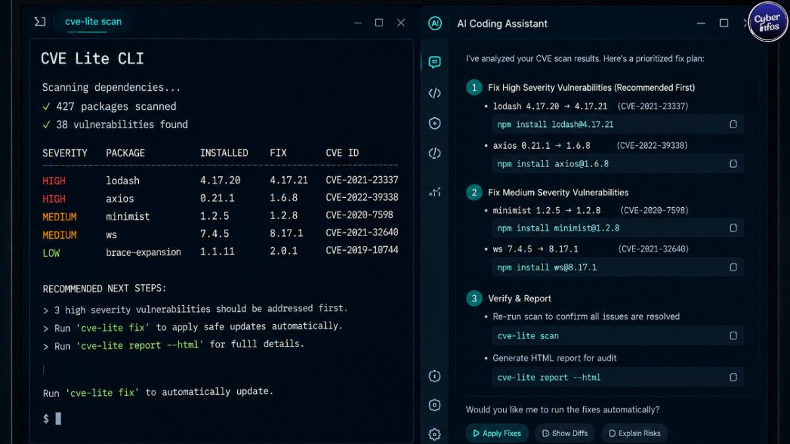Copy the npm install lodash@4.17.21 command
Screen dimensions: 790x444
(733, 124)
